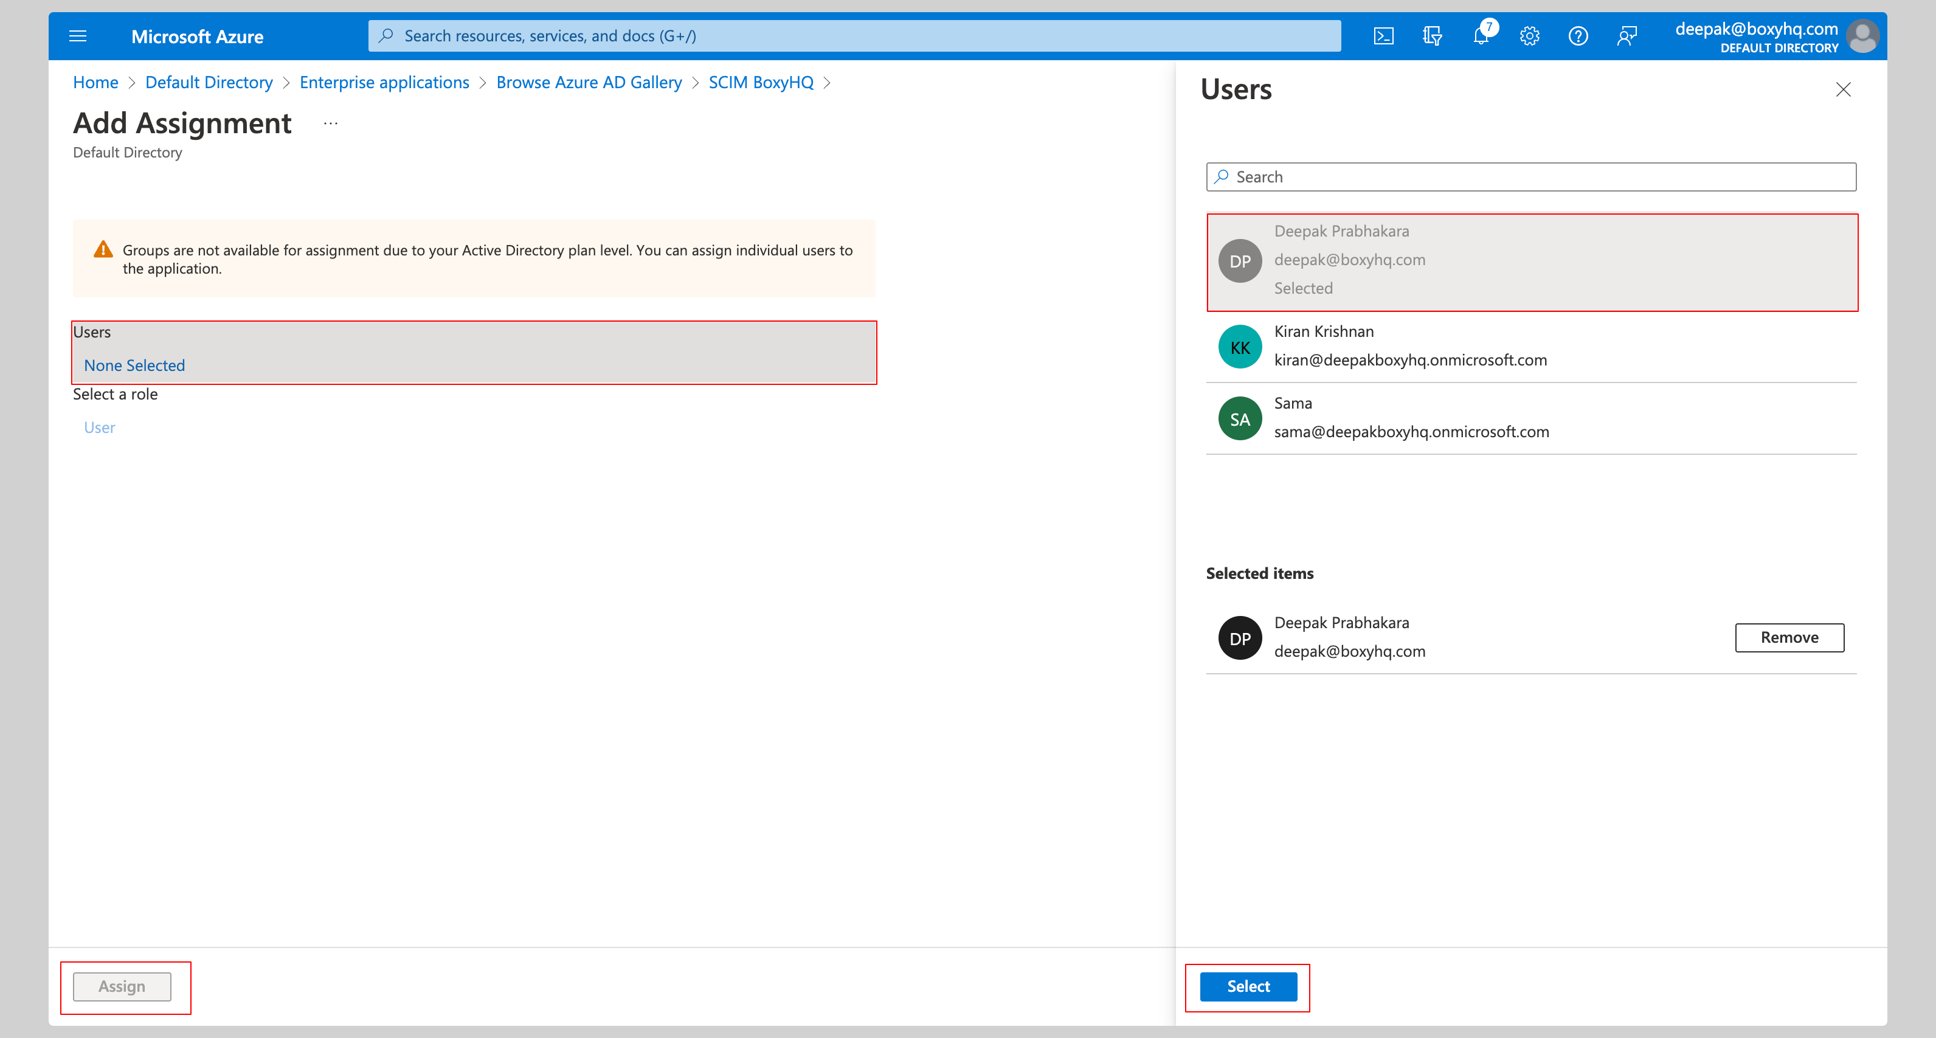This screenshot has width=1936, height=1038.
Task: Open the Users None Selected picker
Action: point(134,365)
